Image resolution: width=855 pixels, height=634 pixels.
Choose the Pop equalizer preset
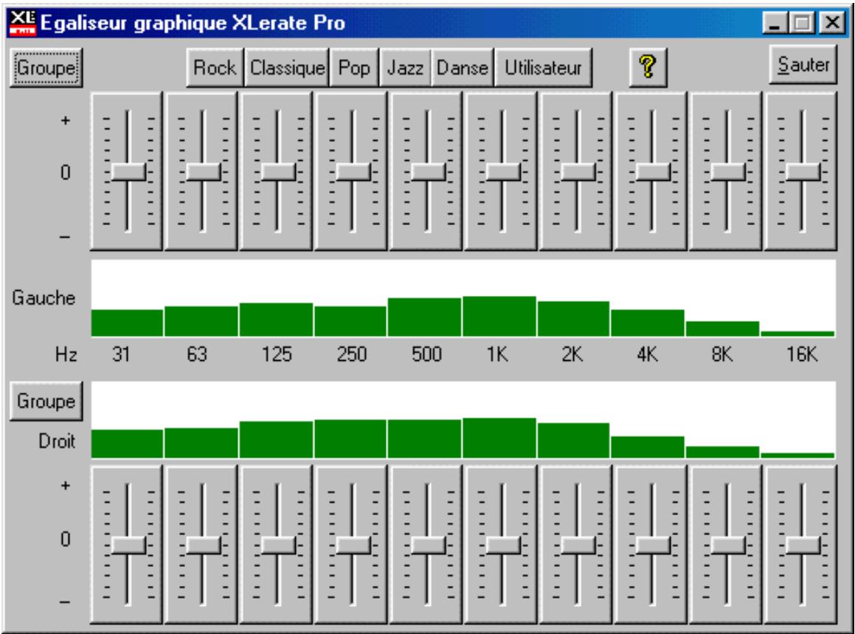click(x=354, y=68)
